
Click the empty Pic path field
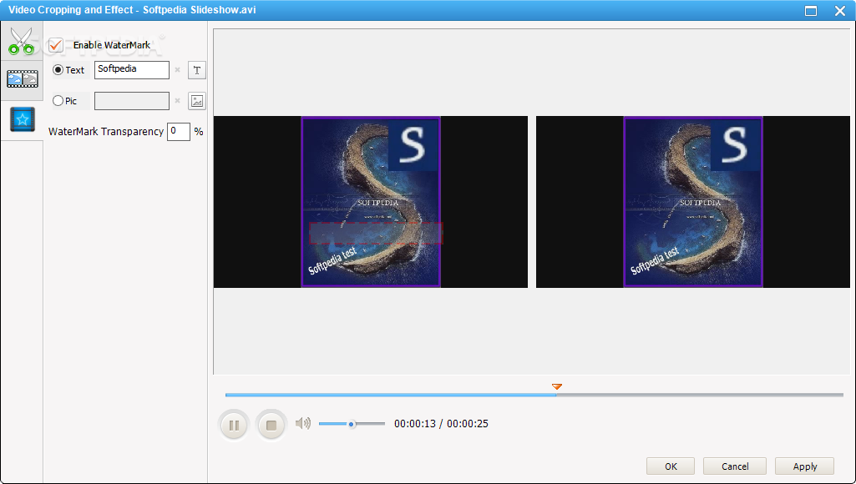point(132,101)
